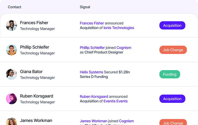Click the Job Change badge for James Workman
The height and width of the screenshot is (125, 198).
pos(173,122)
